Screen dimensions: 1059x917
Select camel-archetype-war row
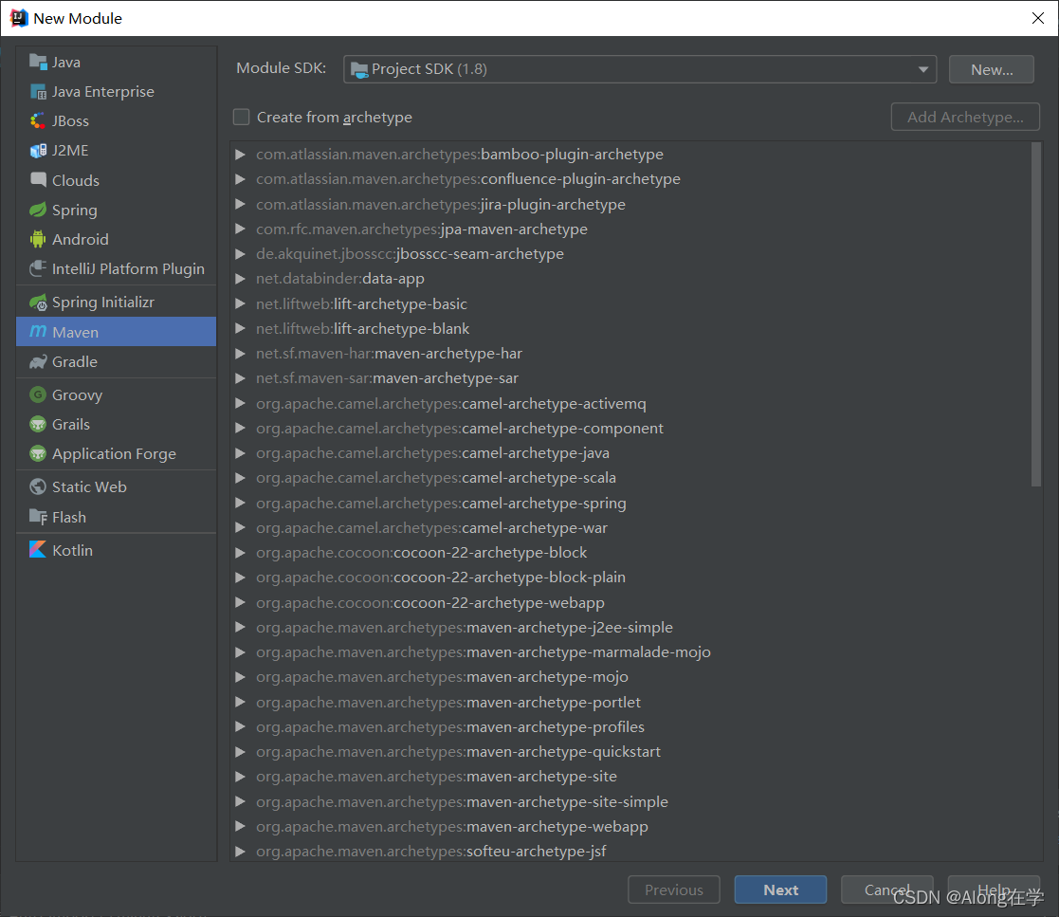[x=630, y=528]
